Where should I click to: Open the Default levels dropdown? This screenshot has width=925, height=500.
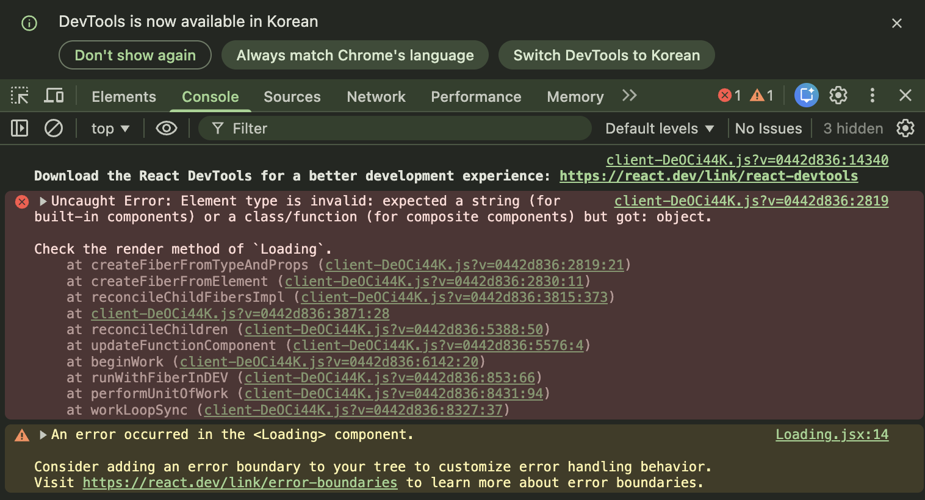[x=660, y=128]
